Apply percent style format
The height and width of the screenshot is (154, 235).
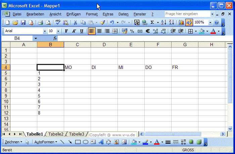(x=132, y=31)
